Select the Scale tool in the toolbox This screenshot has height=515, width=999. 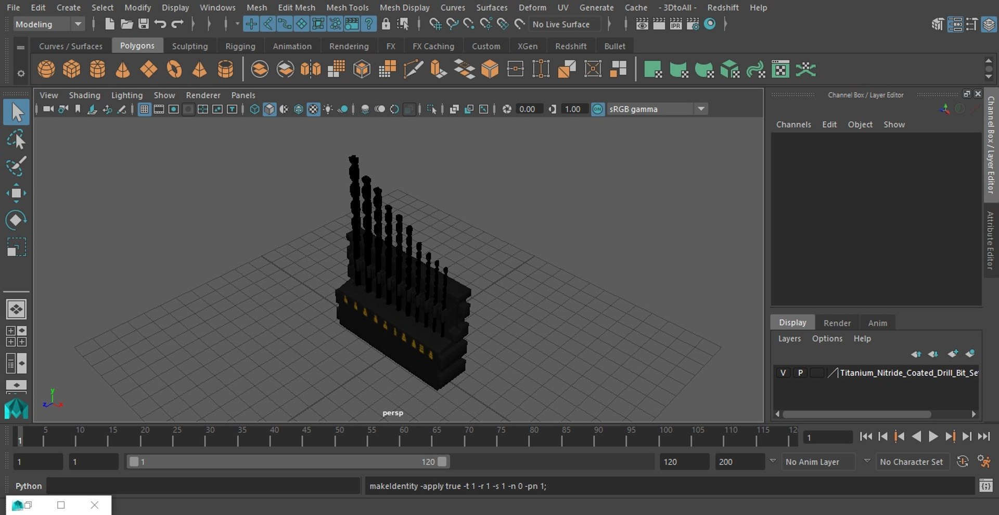tap(16, 247)
